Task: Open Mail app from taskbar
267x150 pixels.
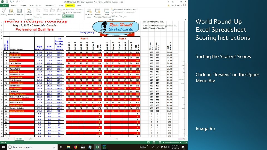Action: pos(83,147)
